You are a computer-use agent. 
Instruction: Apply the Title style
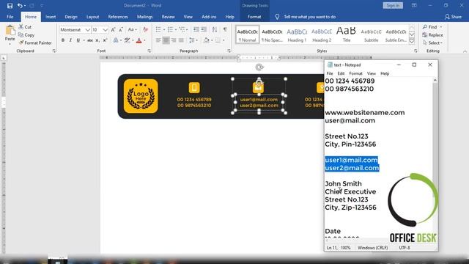(x=347, y=34)
